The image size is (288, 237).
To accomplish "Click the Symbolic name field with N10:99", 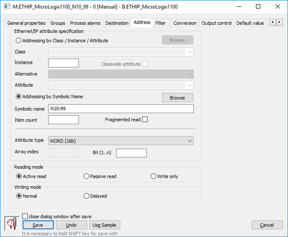I will click(121, 109).
